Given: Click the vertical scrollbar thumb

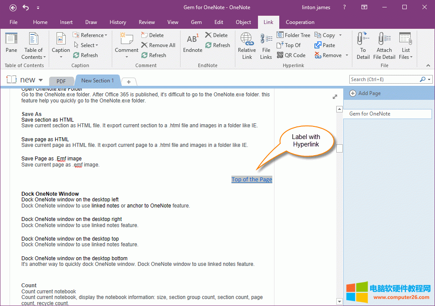Looking at the screenshot, I should (339, 148).
